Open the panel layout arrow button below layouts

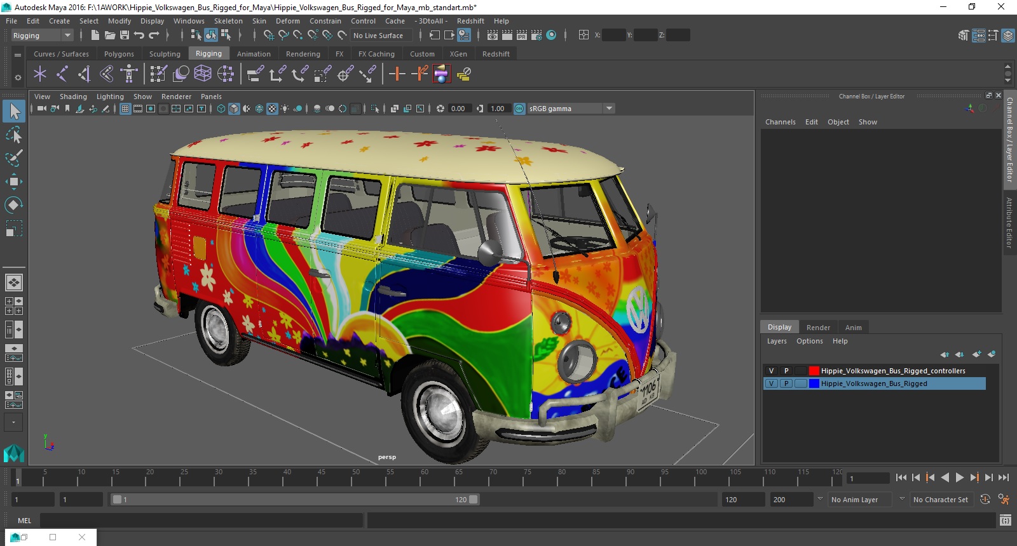[13, 422]
